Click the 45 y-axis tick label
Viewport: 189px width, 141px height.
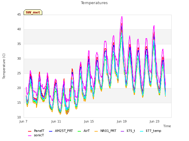click(x=19, y=15)
